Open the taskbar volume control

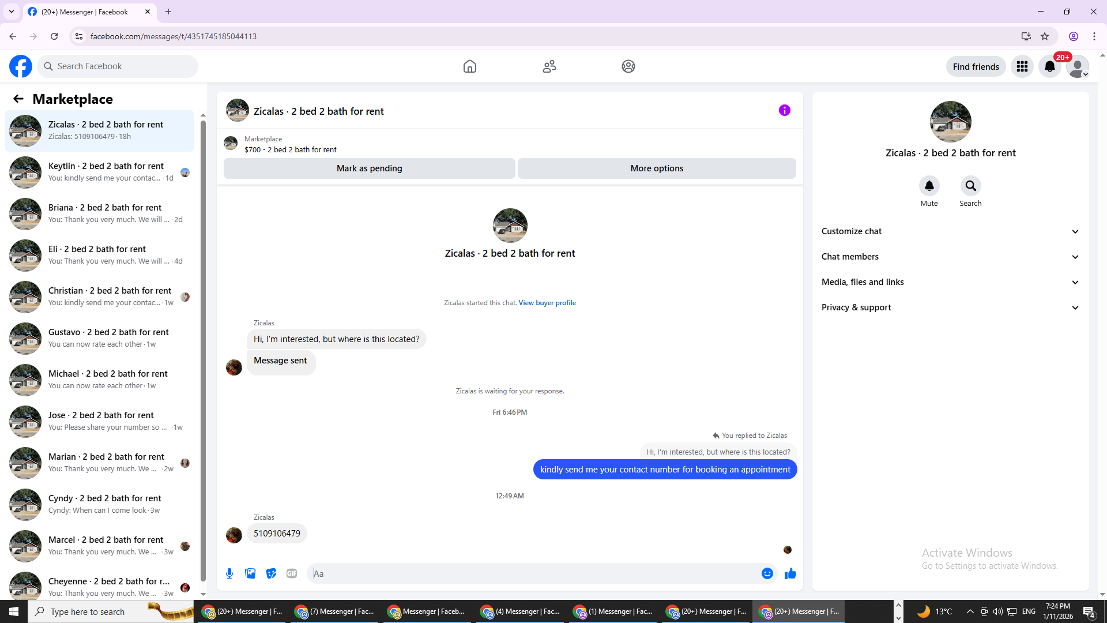[998, 611]
